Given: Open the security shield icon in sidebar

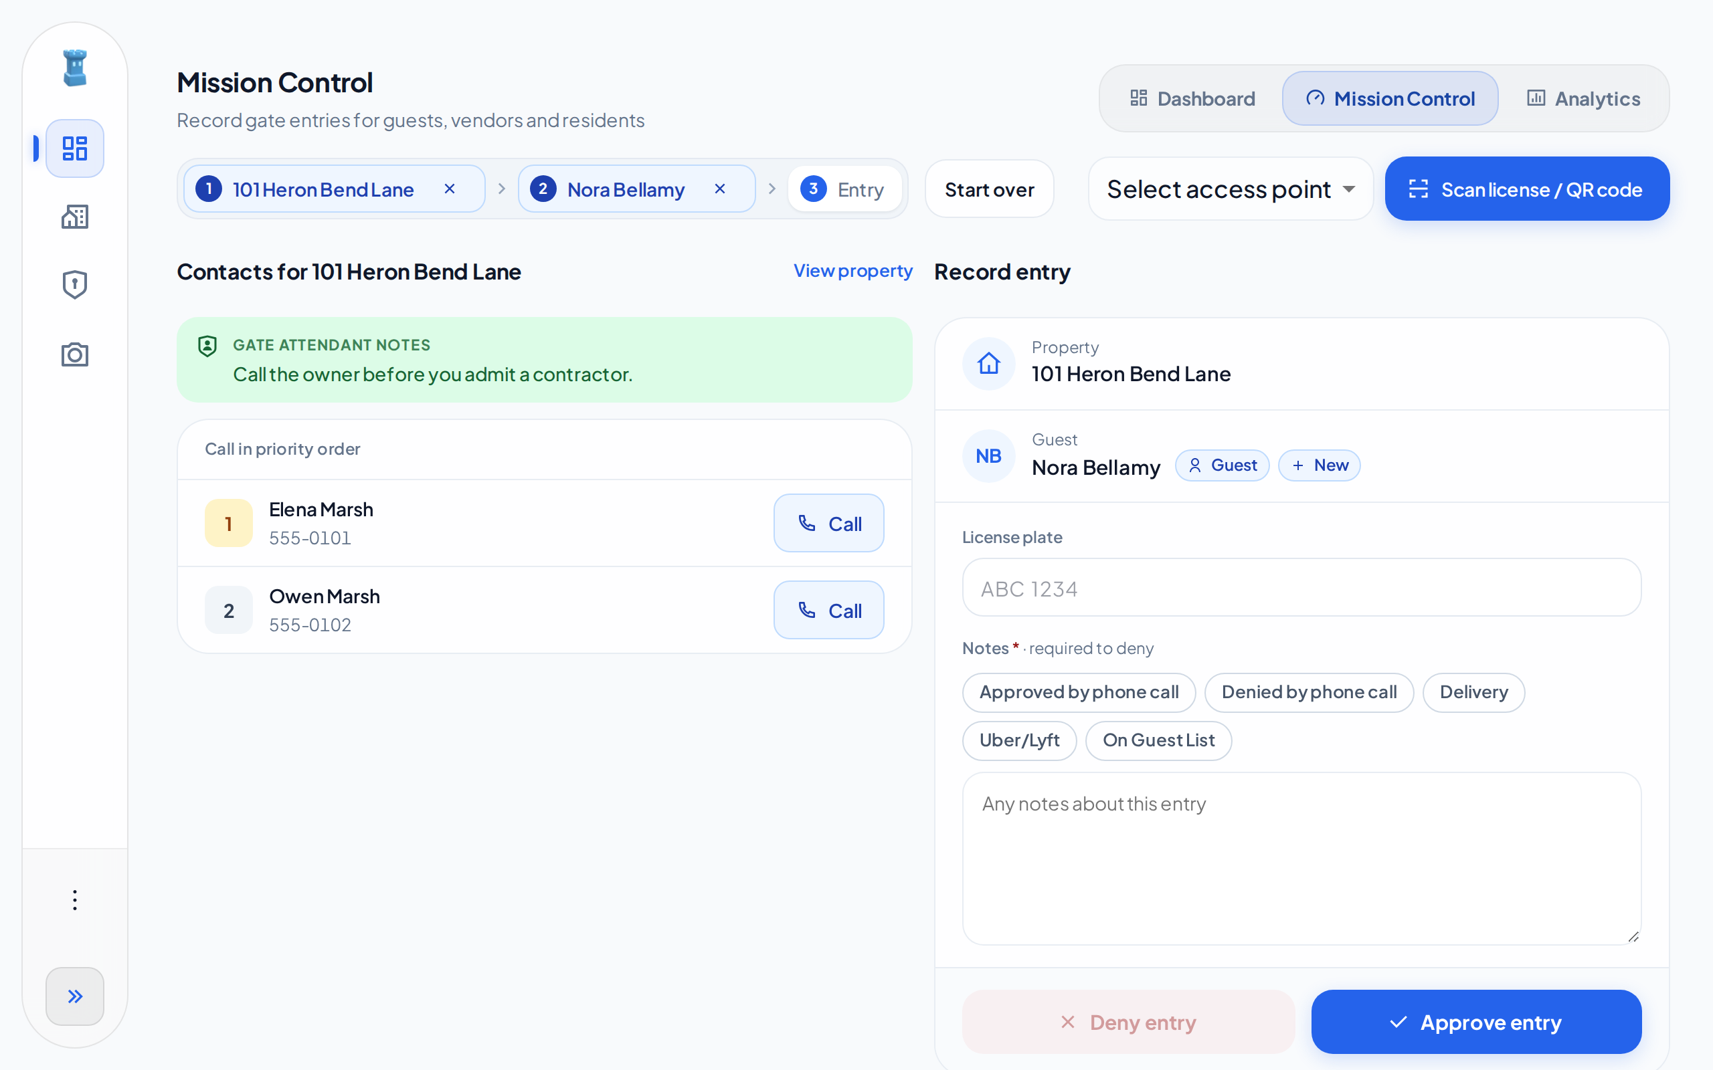Looking at the screenshot, I should 75,284.
